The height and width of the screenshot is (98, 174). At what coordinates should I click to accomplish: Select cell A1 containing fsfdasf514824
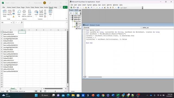tap(11, 32)
